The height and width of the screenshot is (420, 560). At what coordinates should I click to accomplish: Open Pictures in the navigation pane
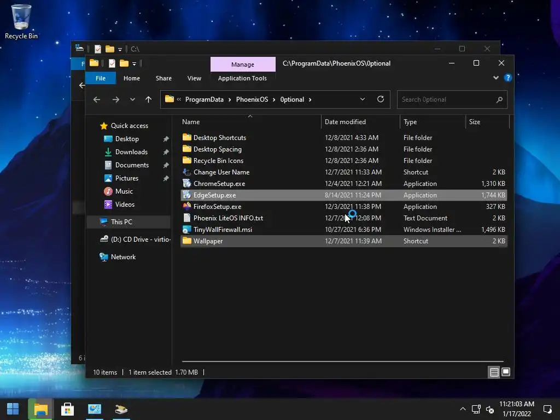click(126, 178)
